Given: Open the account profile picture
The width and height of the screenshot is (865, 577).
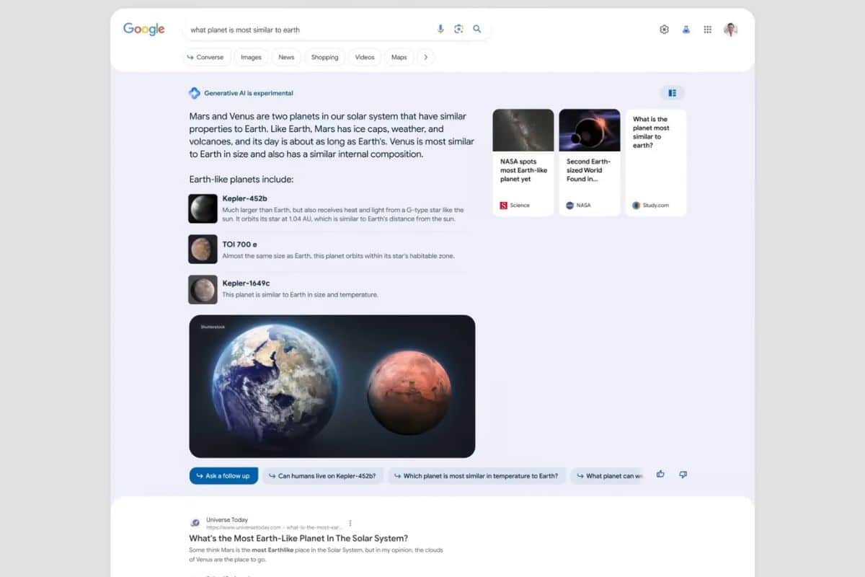Looking at the screenshot, I should [730, 30].
